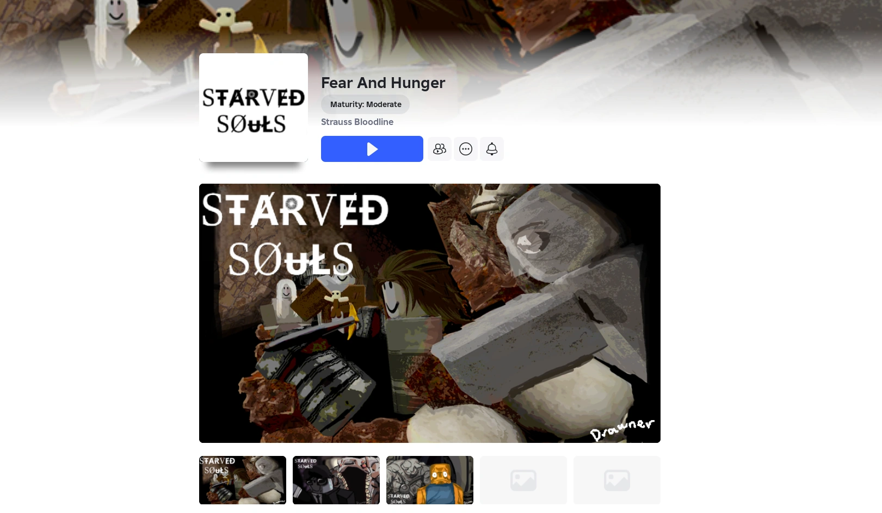Click the white play triangle icon

pyautogui.click(x=372, y=149)
